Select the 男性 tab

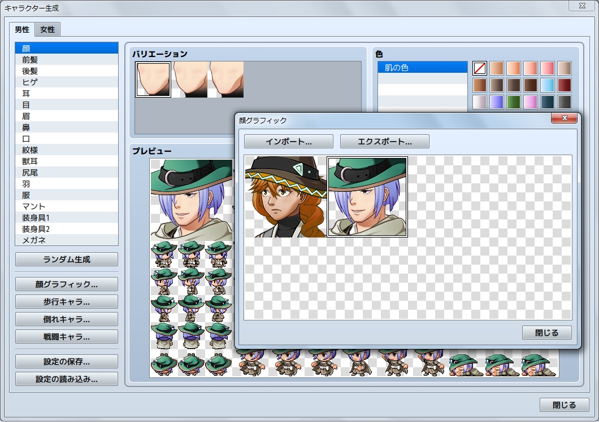22,29
